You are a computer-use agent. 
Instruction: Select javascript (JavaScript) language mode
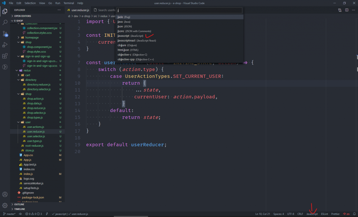[x=179, y=36]
